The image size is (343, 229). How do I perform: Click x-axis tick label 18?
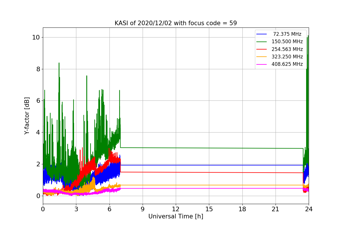point(242,209)
